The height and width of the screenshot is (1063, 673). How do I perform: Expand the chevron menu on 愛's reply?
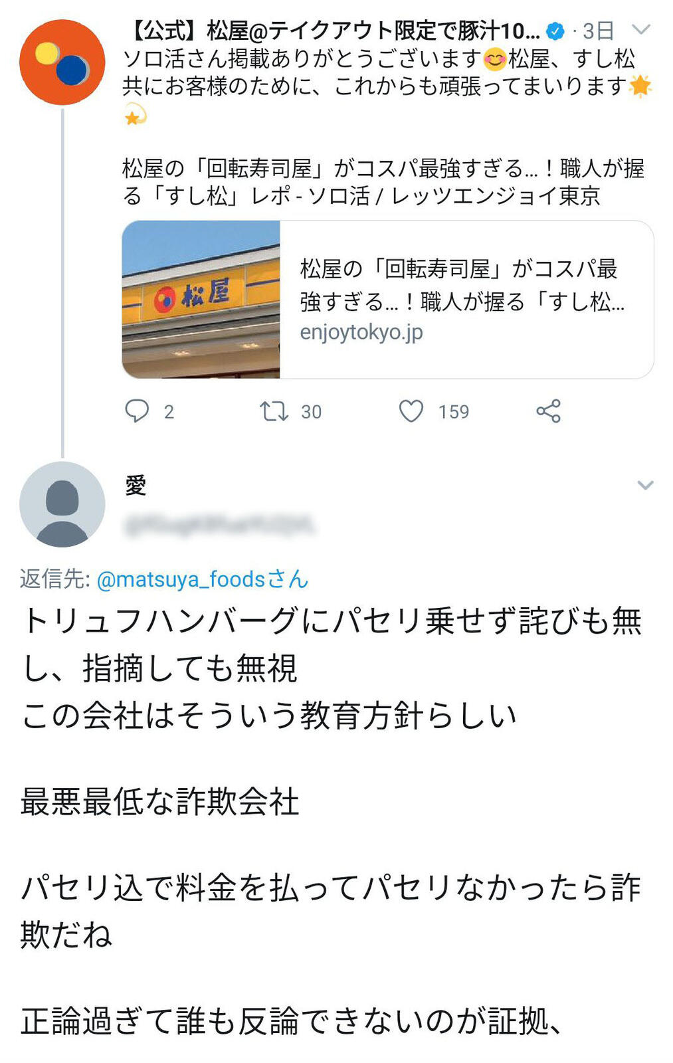645,485
